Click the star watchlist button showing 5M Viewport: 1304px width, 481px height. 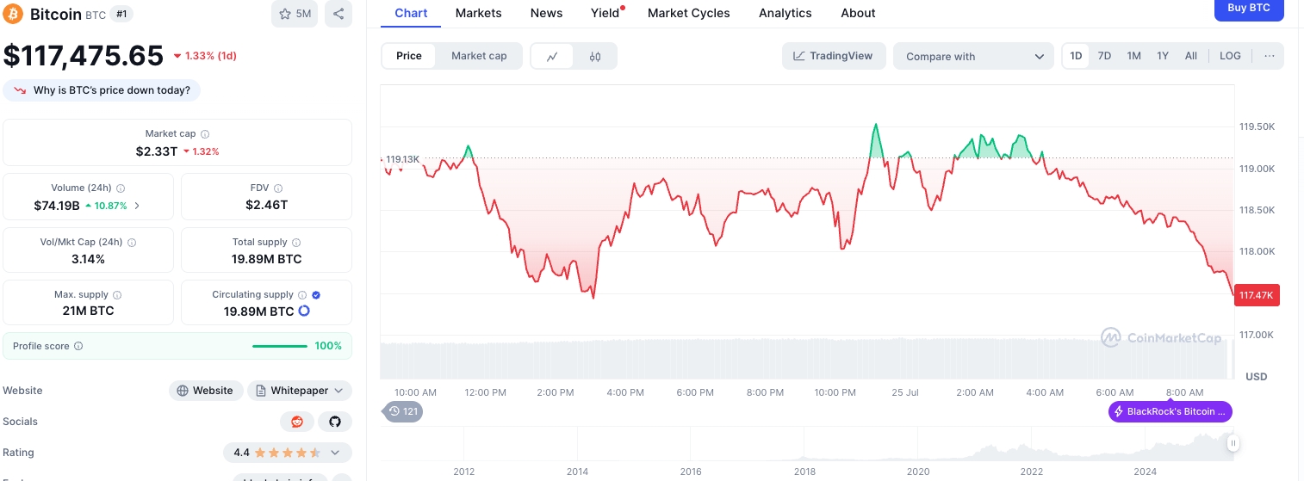pos(295,14)
